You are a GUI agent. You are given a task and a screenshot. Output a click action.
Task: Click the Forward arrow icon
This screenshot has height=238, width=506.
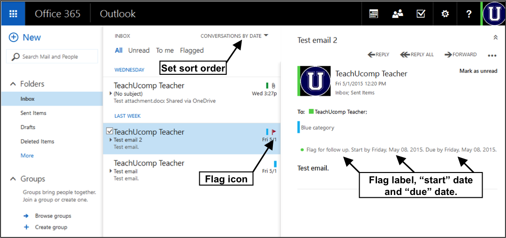point(449,55)
